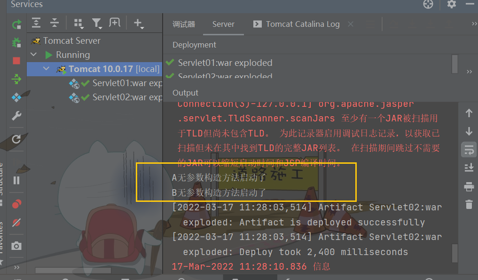
Task: Click the green deploy-all arrows icon
Action: [16, 79]
